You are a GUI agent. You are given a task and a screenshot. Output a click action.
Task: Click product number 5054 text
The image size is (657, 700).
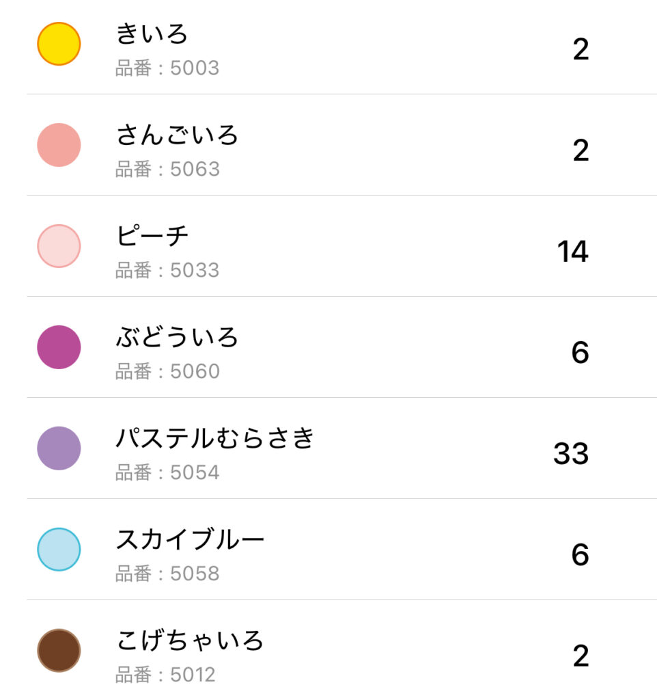167,473
